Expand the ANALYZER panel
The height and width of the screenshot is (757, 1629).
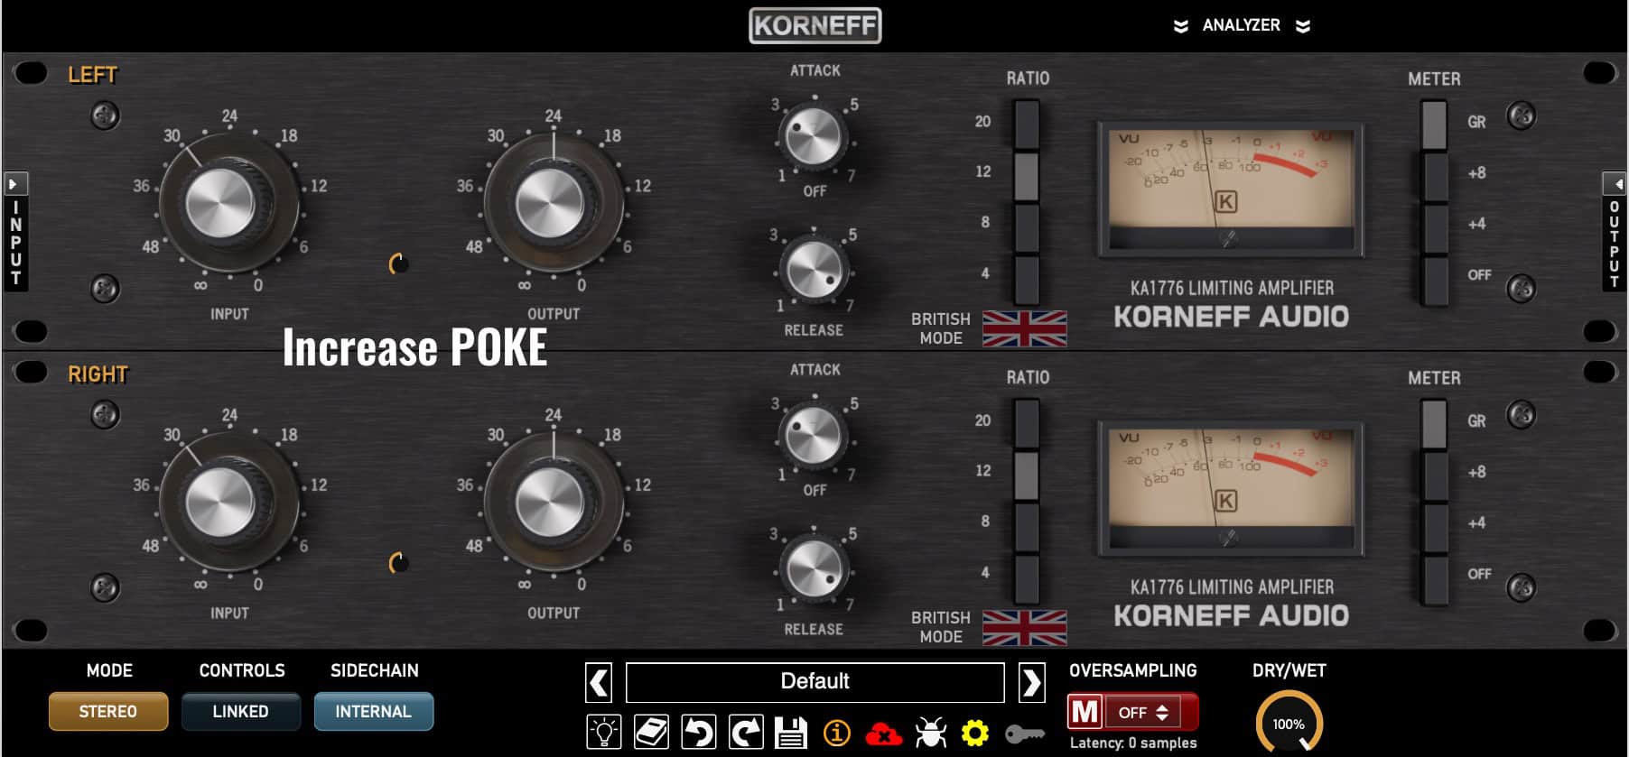click(1241, 25)
